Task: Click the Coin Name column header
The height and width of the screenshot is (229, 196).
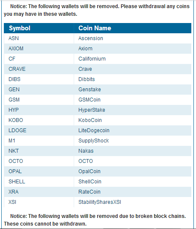Action: [133, 28]
